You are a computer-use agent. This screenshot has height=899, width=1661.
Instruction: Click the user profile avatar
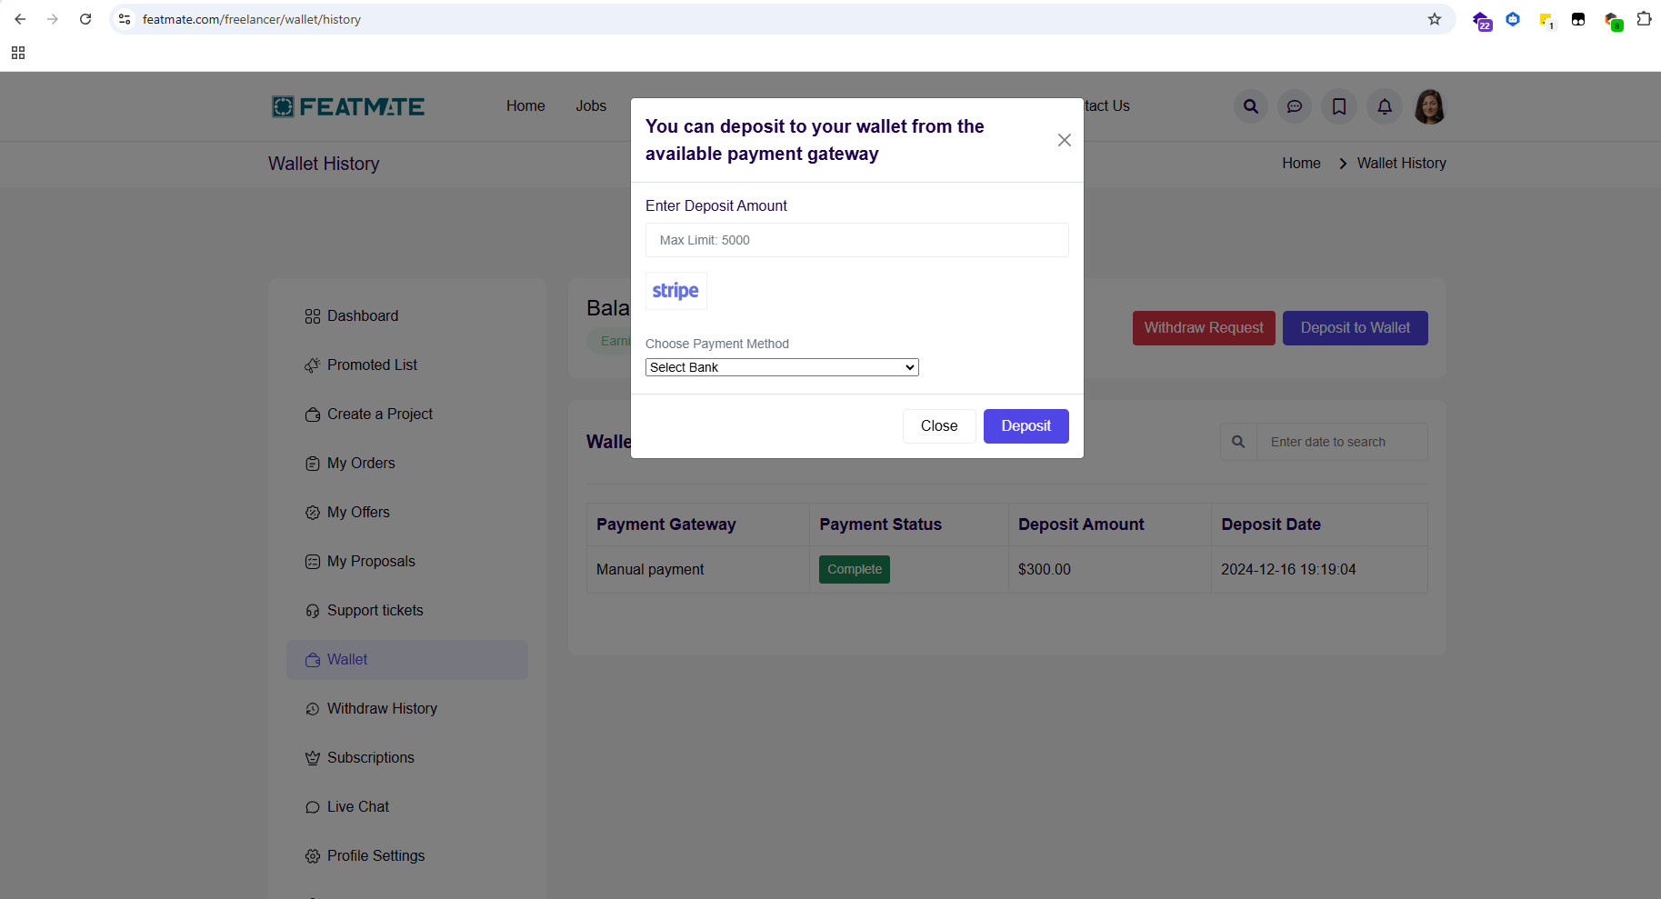1429,106
